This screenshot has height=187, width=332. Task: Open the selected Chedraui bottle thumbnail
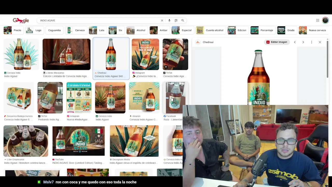point(111,54)
